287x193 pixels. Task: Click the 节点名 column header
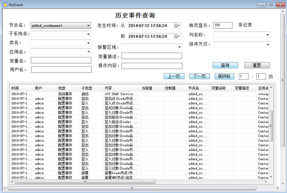point(198,88)
